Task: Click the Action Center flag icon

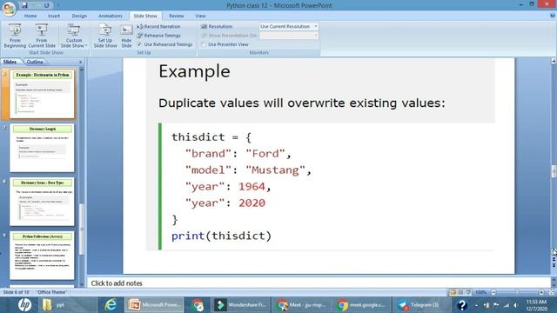Action: point(496,305)
